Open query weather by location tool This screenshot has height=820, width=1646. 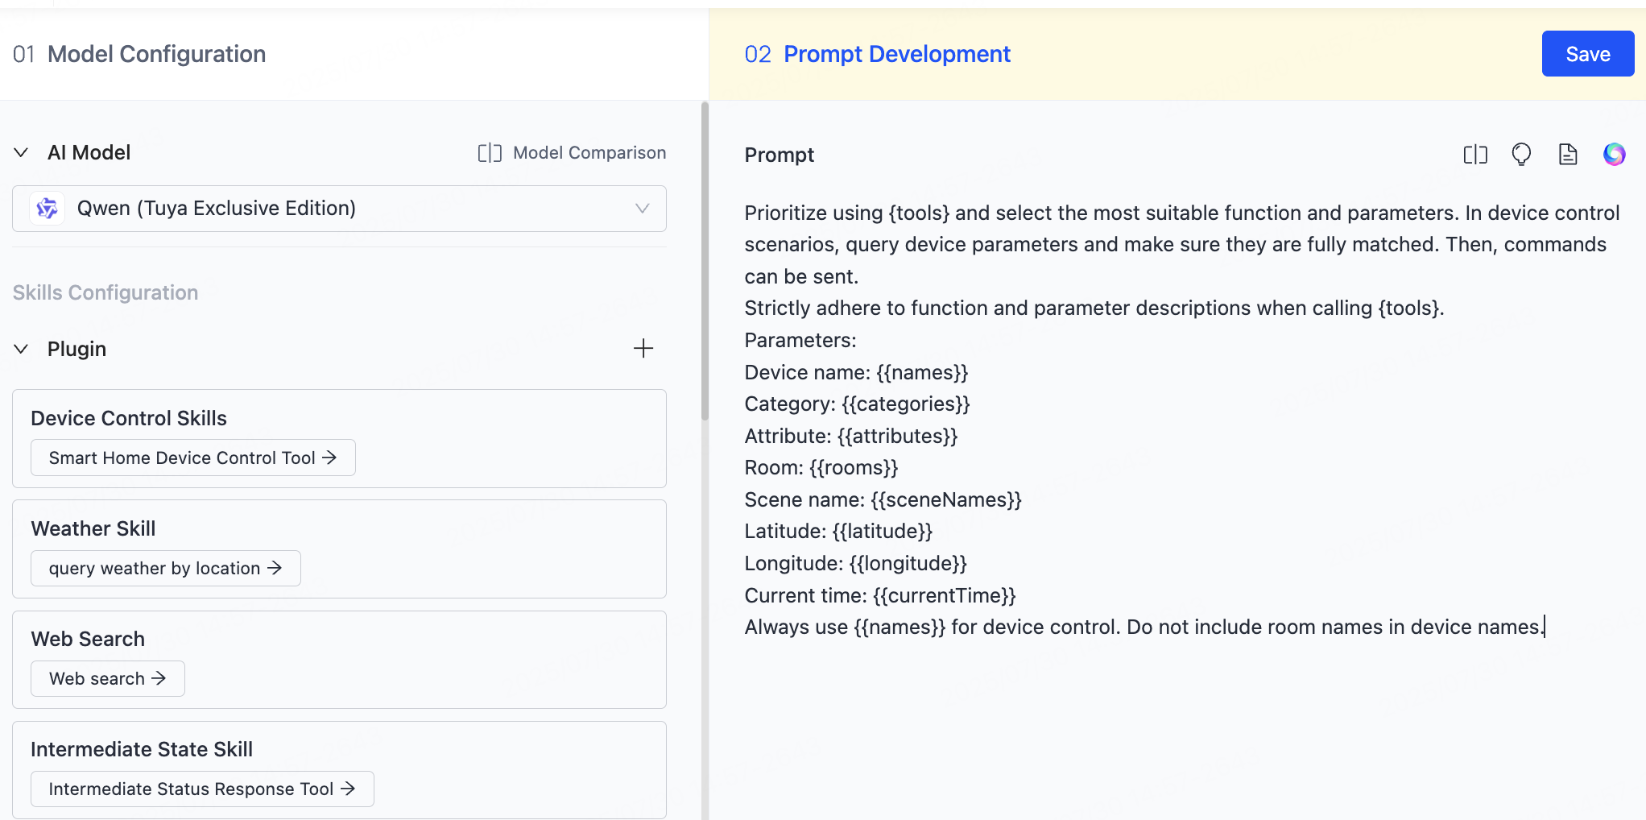[x=165, y=569]
